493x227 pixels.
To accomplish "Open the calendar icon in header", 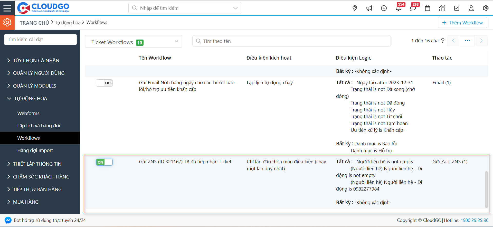I will tap(428, 8).
